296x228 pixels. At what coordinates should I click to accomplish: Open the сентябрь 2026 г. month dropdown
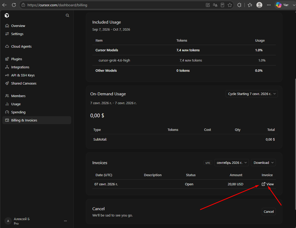[231, 163]
